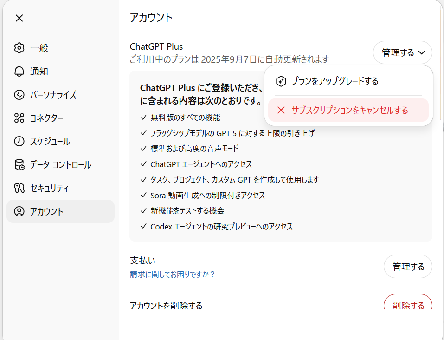The image size is (444, 340).
Task: Click the ChatGPT エージェントへのアクセス feature line
Action: (x=201, y=164)
